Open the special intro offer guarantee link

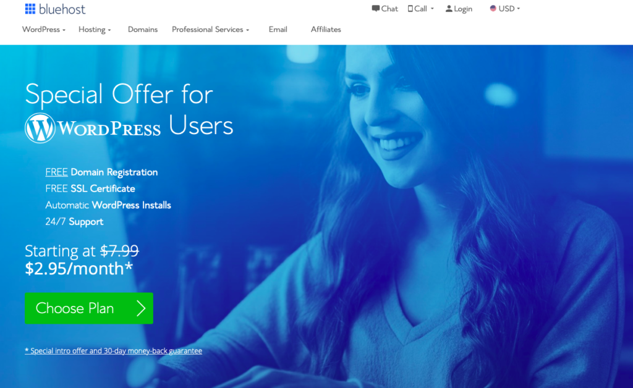tap(114, 351)
